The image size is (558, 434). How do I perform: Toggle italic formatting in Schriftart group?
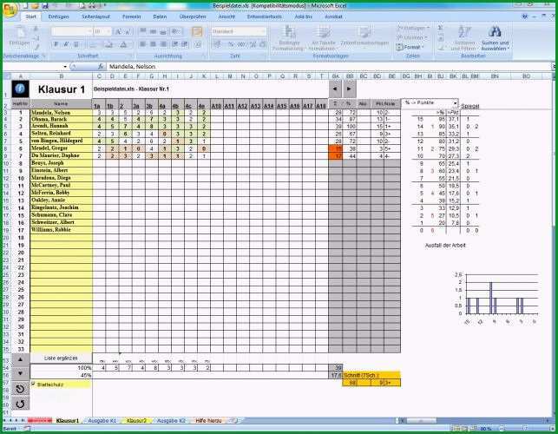pos(66,44)
